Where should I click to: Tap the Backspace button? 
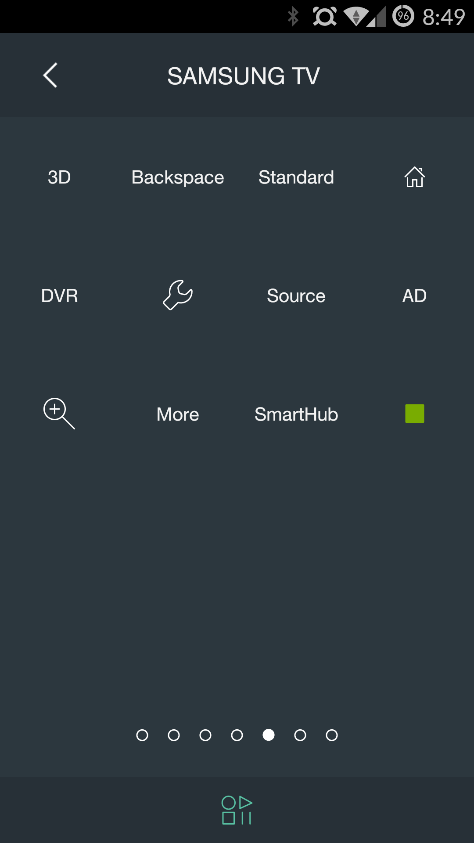178,178
